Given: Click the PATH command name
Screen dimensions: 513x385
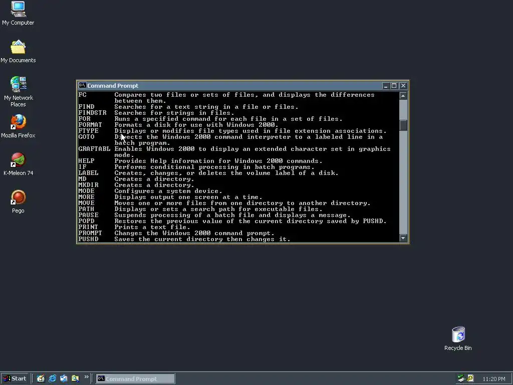Looking at the screenshot, I should tap(86, 209).
